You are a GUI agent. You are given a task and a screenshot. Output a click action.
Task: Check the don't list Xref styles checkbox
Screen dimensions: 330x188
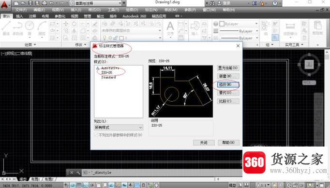pos(96,135)
